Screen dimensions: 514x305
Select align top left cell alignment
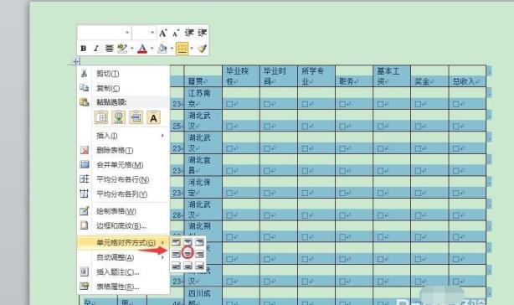(176, 242)
